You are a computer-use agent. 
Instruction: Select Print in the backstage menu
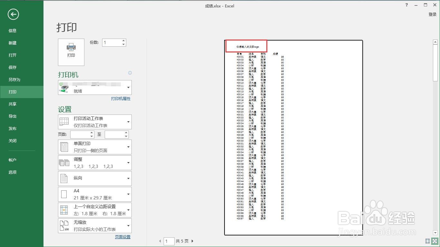click(x=22, y=92)
